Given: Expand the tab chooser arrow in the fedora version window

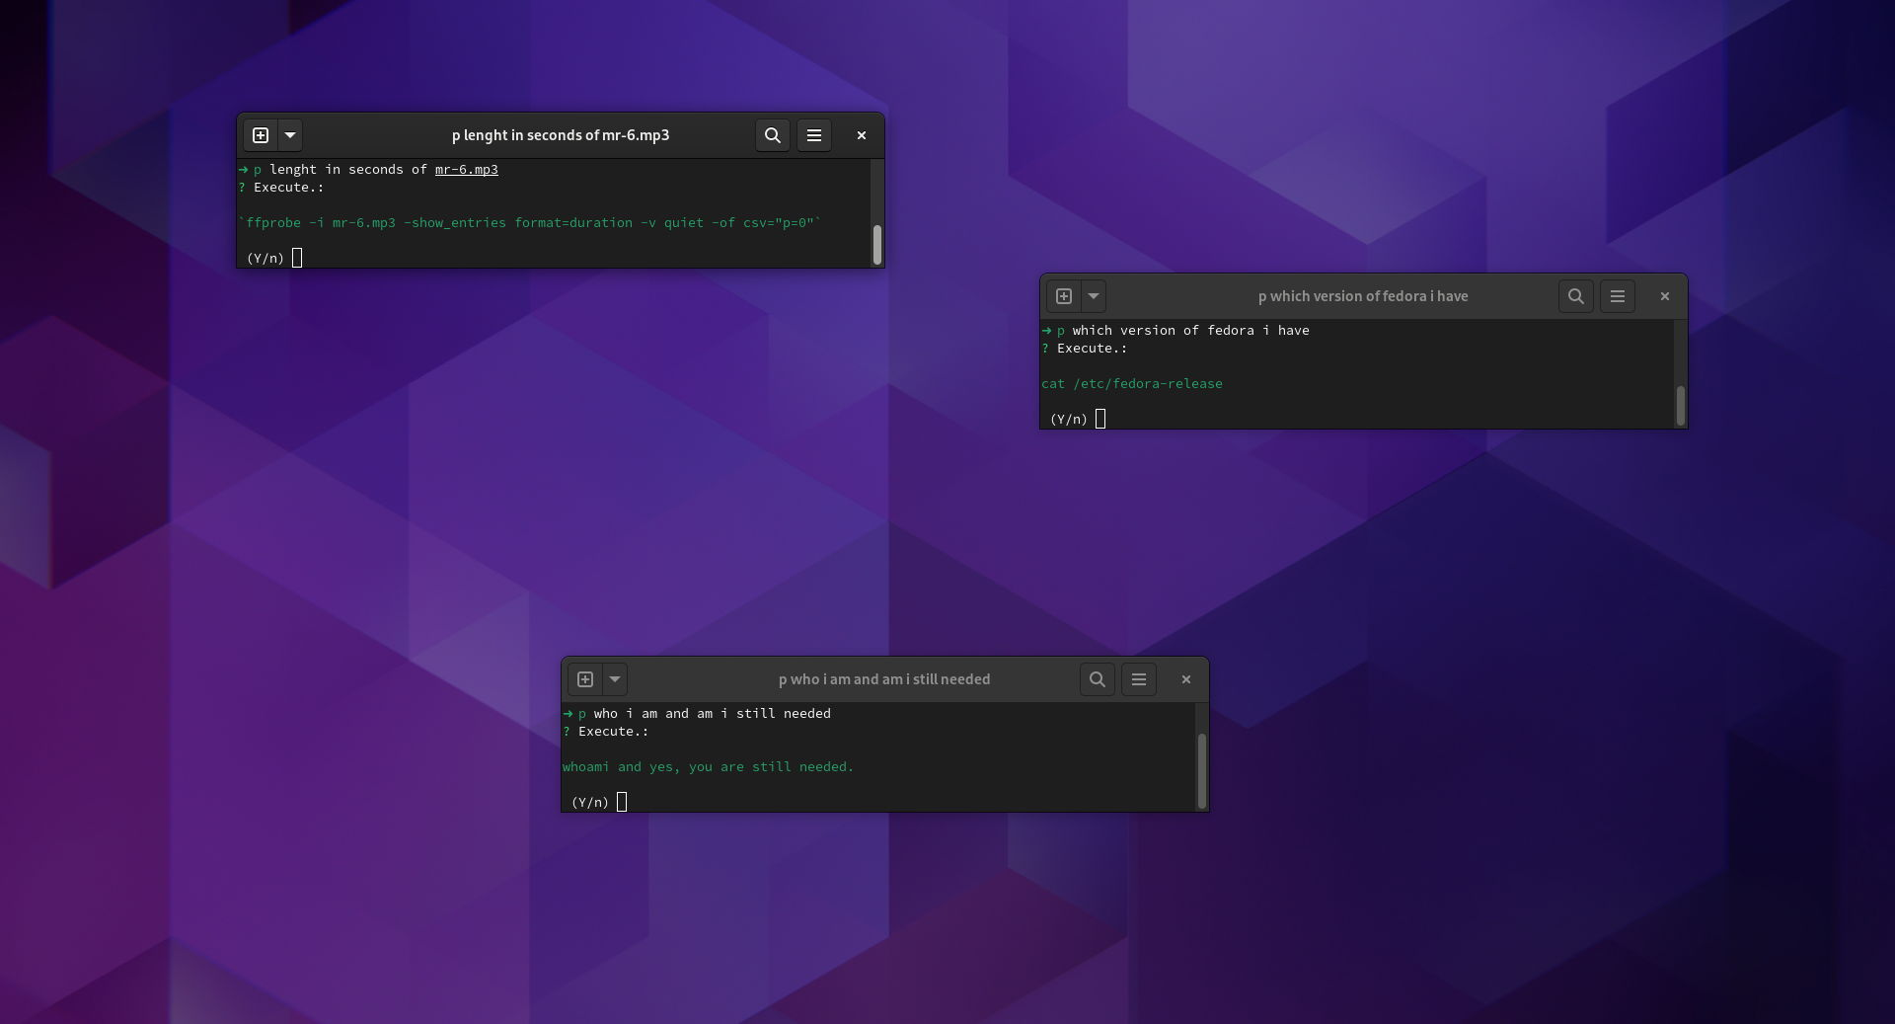Looking at the screenshot, I should (x=1093, y=296).
